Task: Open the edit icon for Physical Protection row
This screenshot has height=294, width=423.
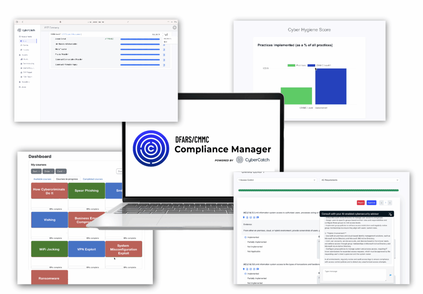Action: point(164,55)
